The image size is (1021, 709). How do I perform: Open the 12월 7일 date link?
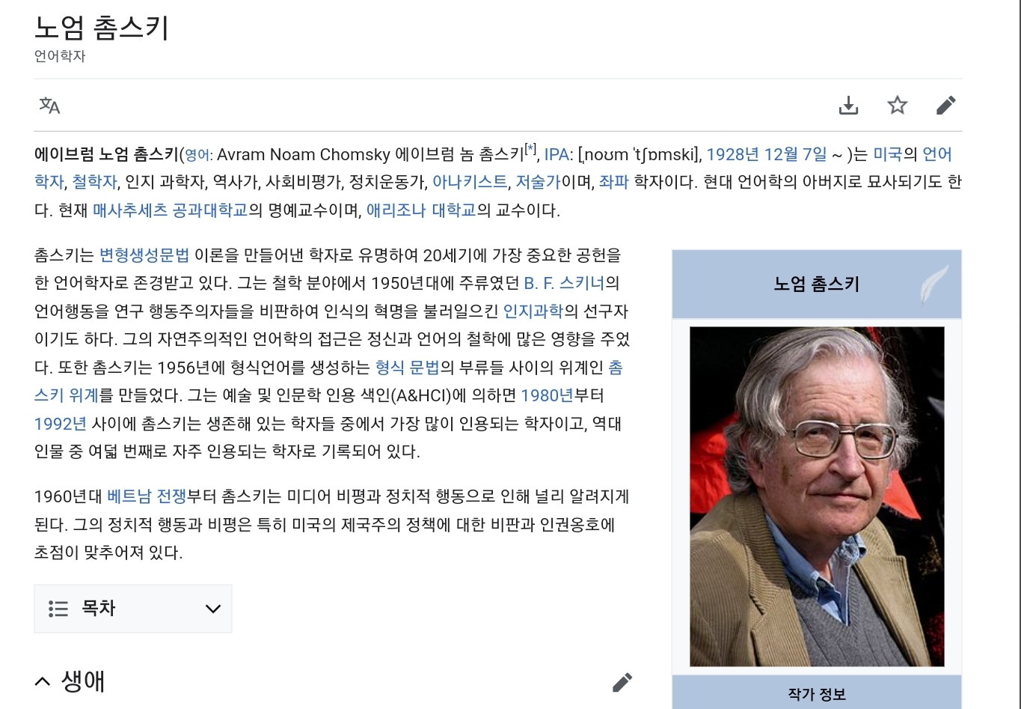[795, 154]
